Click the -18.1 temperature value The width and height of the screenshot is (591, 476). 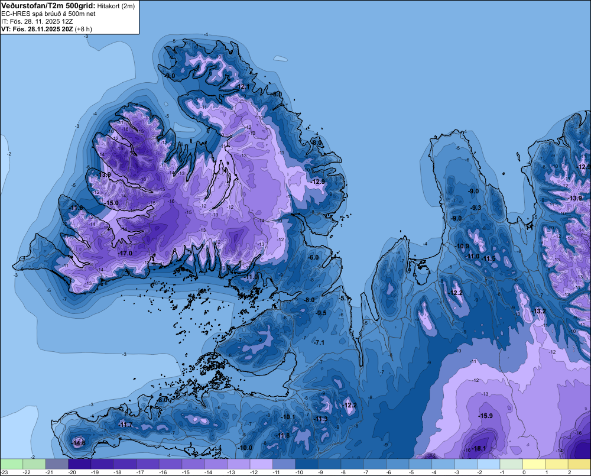coord(479,448)
